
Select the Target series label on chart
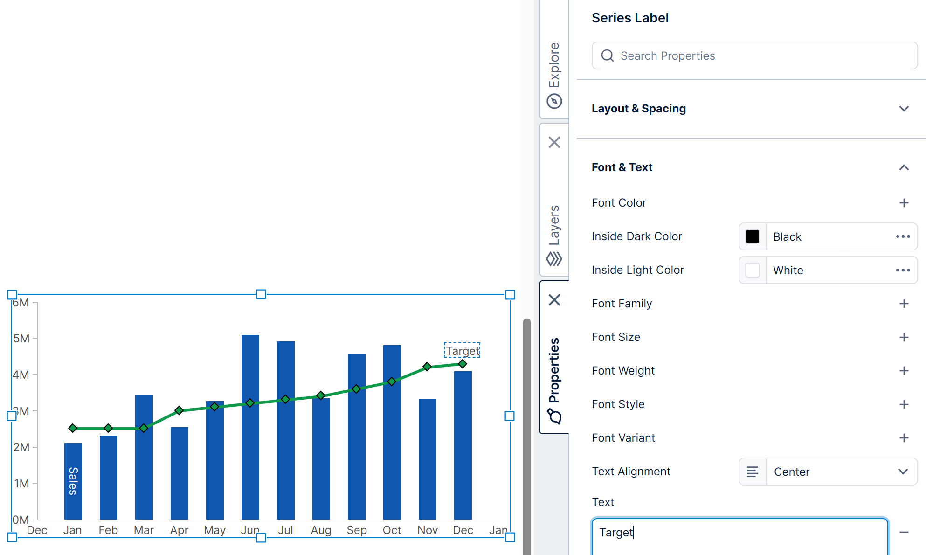click(462, 351)
